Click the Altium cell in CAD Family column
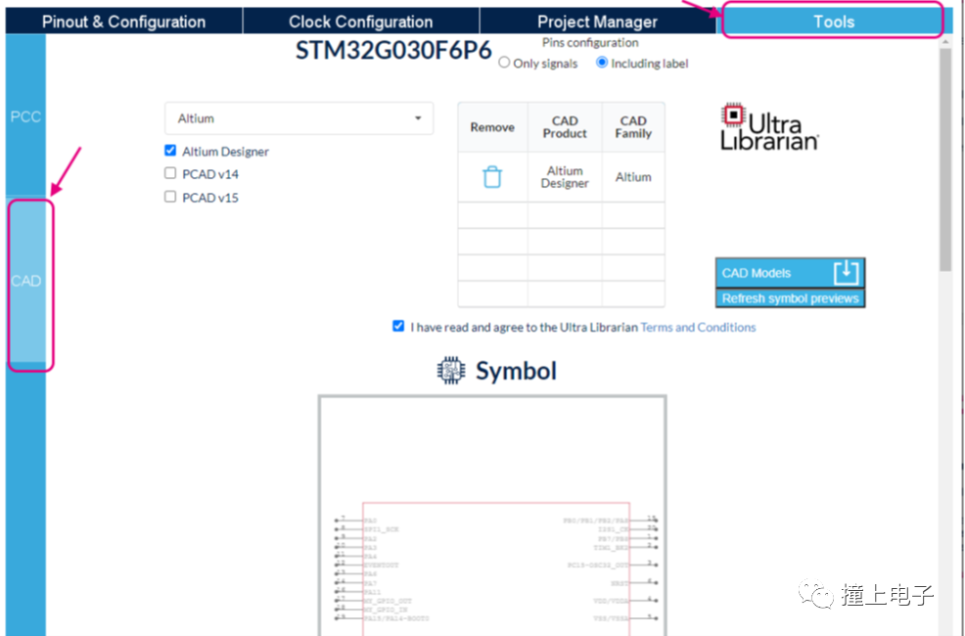 click(x=633, y=177)
